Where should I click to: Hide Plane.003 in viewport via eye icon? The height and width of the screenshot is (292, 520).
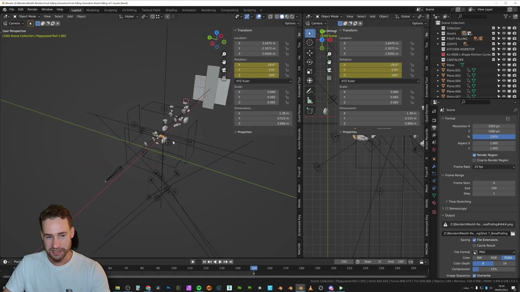coord(504,76)
